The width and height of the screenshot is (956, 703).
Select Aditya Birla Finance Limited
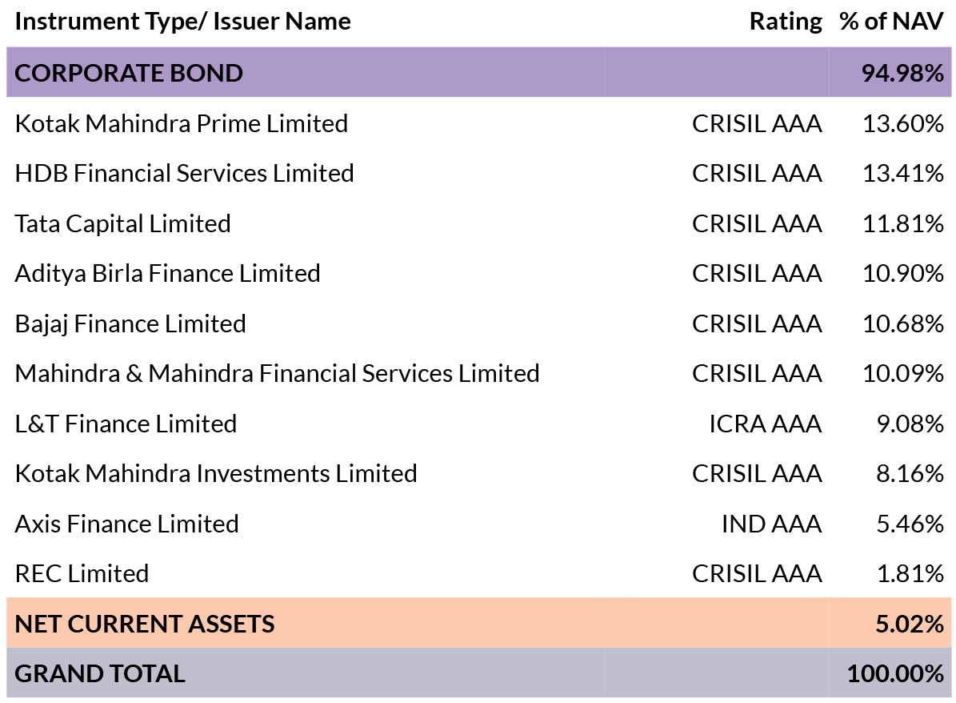point(168,273)
